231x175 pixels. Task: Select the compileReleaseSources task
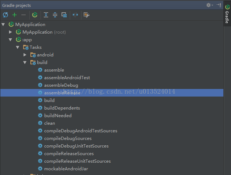[x=112, y=154]
